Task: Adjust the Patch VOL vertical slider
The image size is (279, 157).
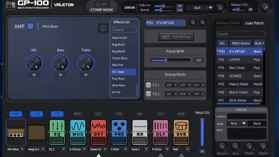Action: point(202,132)
